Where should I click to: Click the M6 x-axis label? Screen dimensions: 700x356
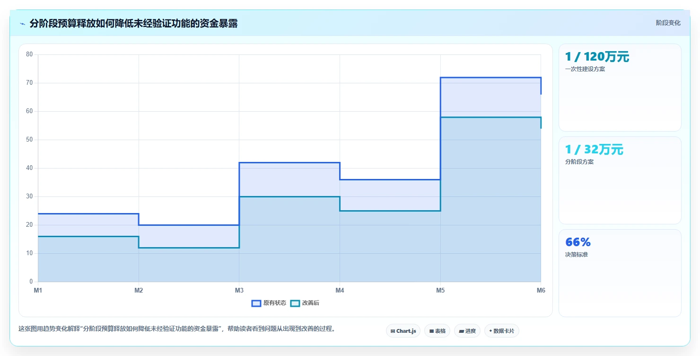pos(541,290)
